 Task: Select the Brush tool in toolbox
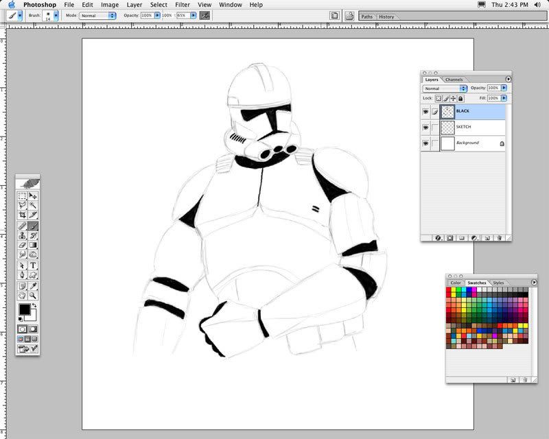pos(33,226)
